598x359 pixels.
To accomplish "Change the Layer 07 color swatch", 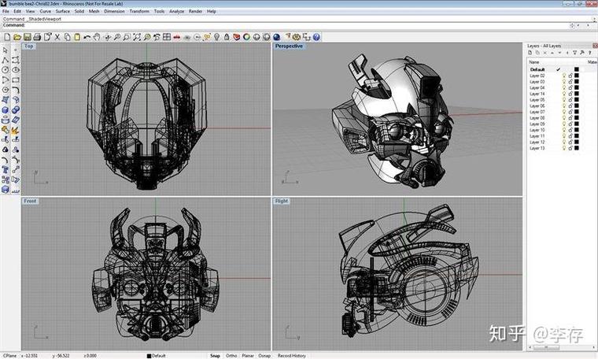I will coord(577,112).
